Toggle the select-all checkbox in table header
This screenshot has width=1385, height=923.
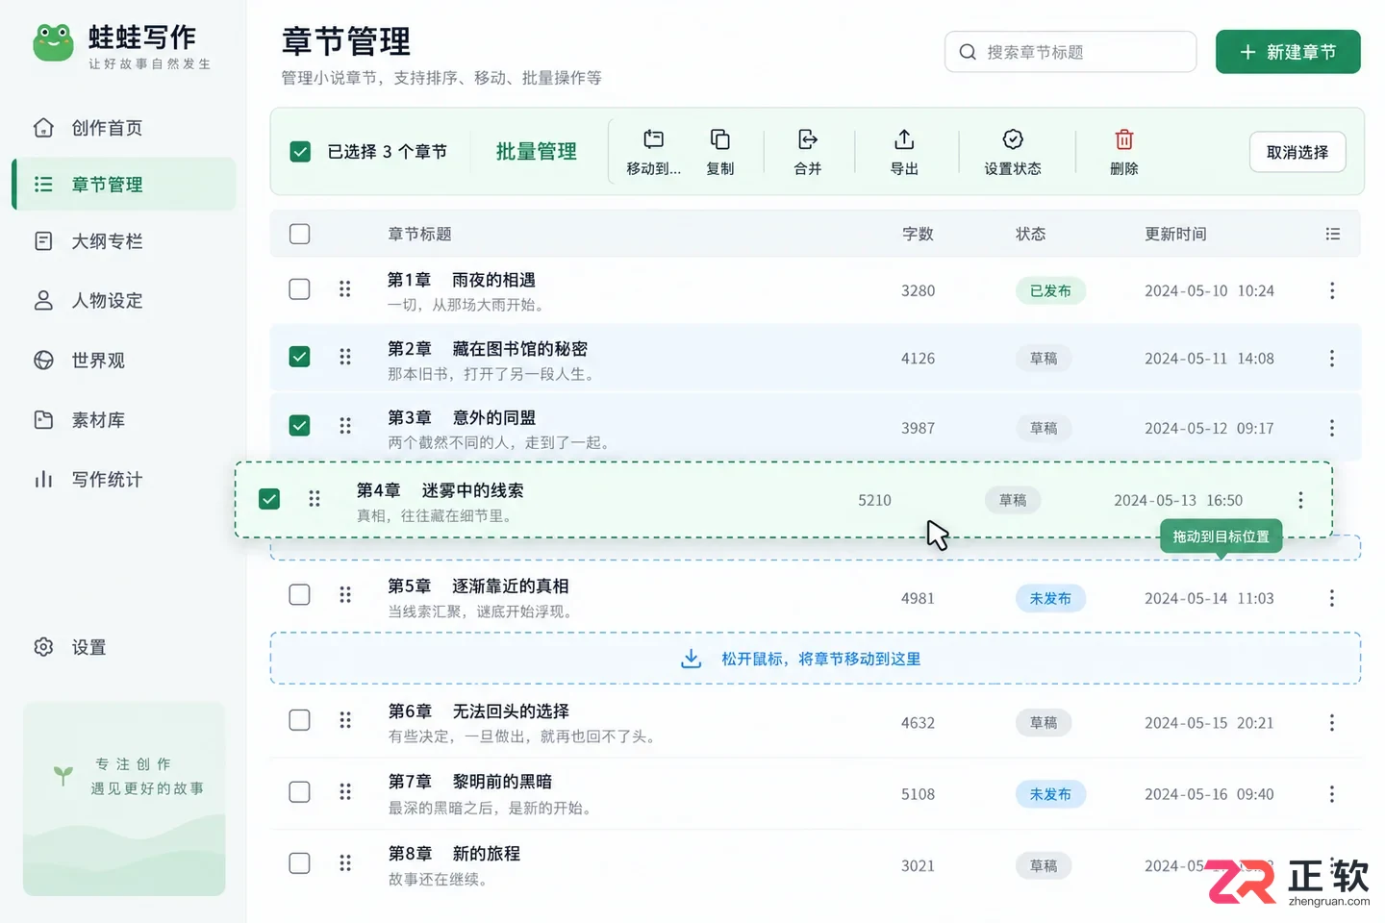[300, 234]
